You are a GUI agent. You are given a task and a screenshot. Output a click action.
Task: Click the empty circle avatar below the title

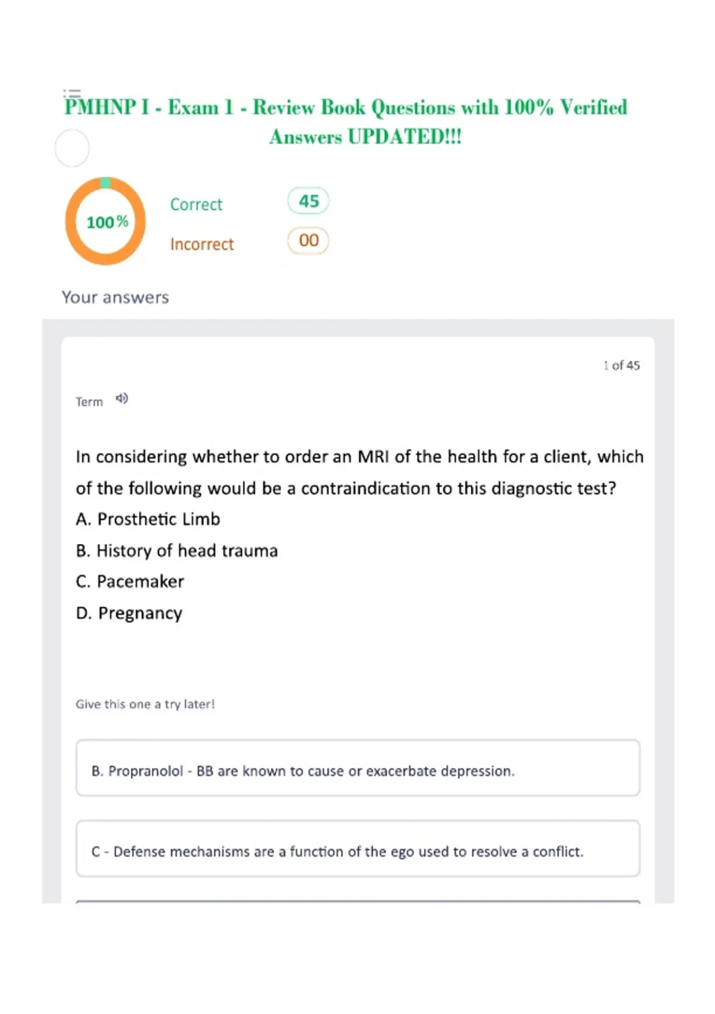click(72, 148)
